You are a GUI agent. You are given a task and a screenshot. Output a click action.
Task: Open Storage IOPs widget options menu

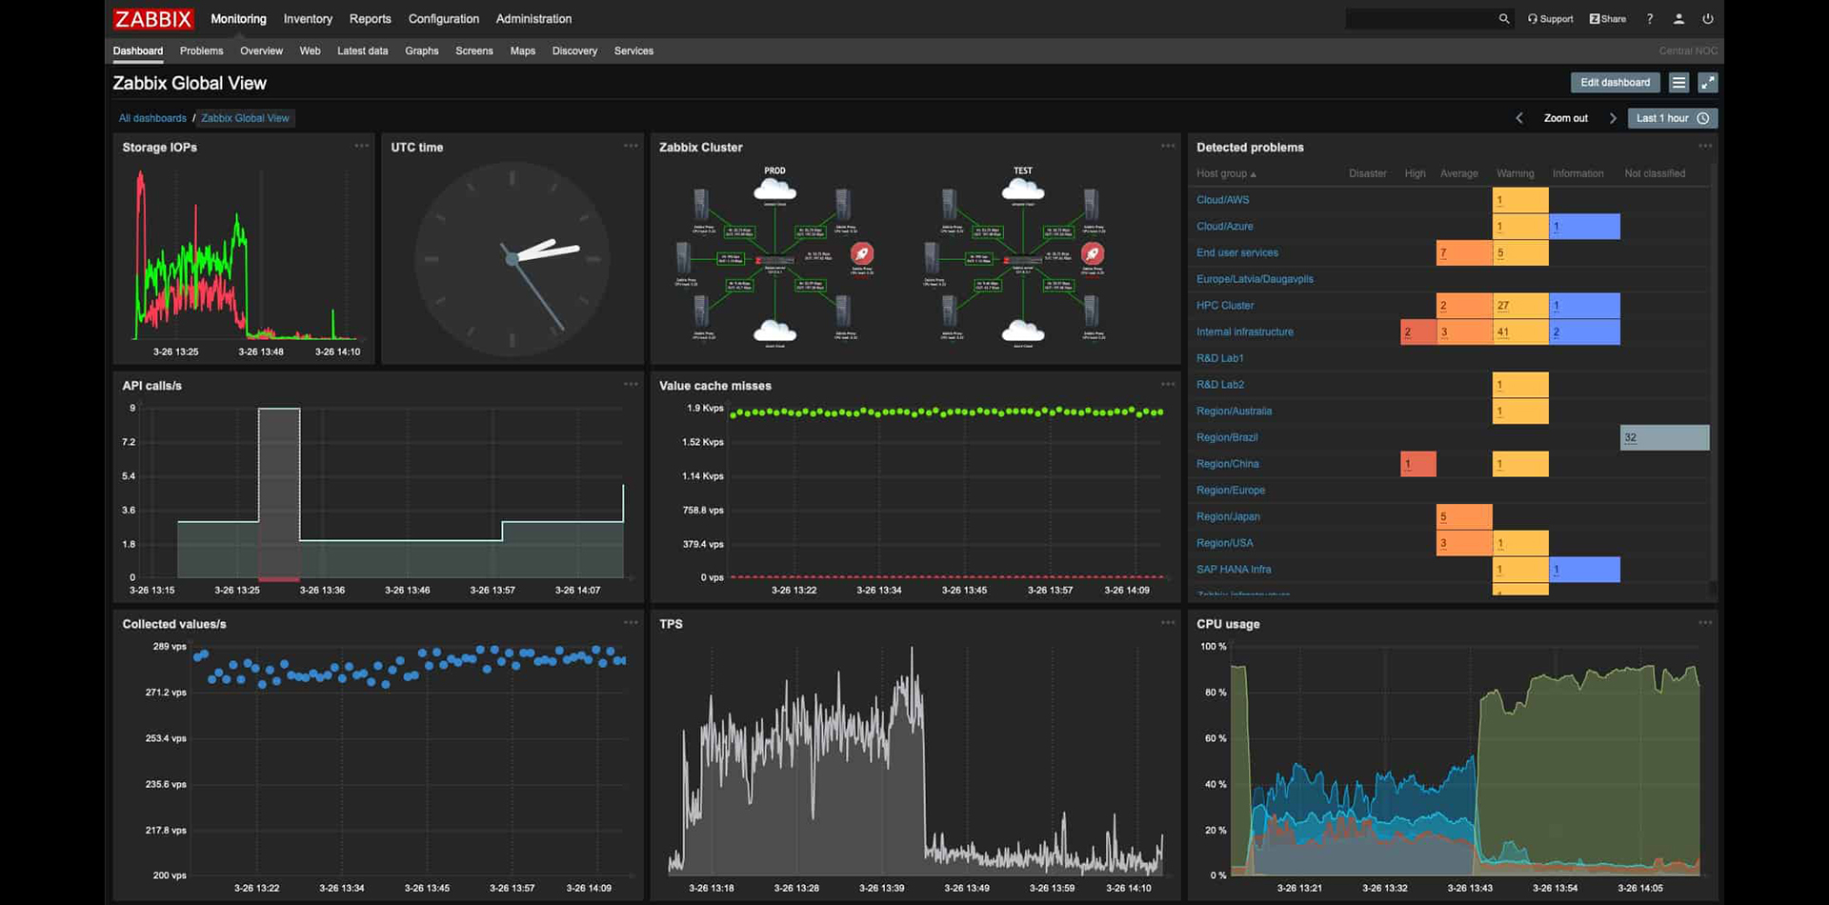point(361,146)
